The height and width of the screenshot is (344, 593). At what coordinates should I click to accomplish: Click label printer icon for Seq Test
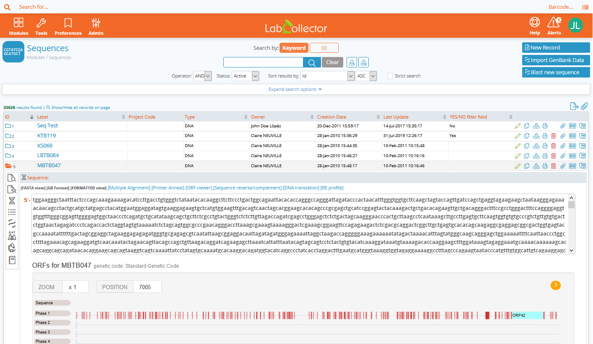[583, 126]
